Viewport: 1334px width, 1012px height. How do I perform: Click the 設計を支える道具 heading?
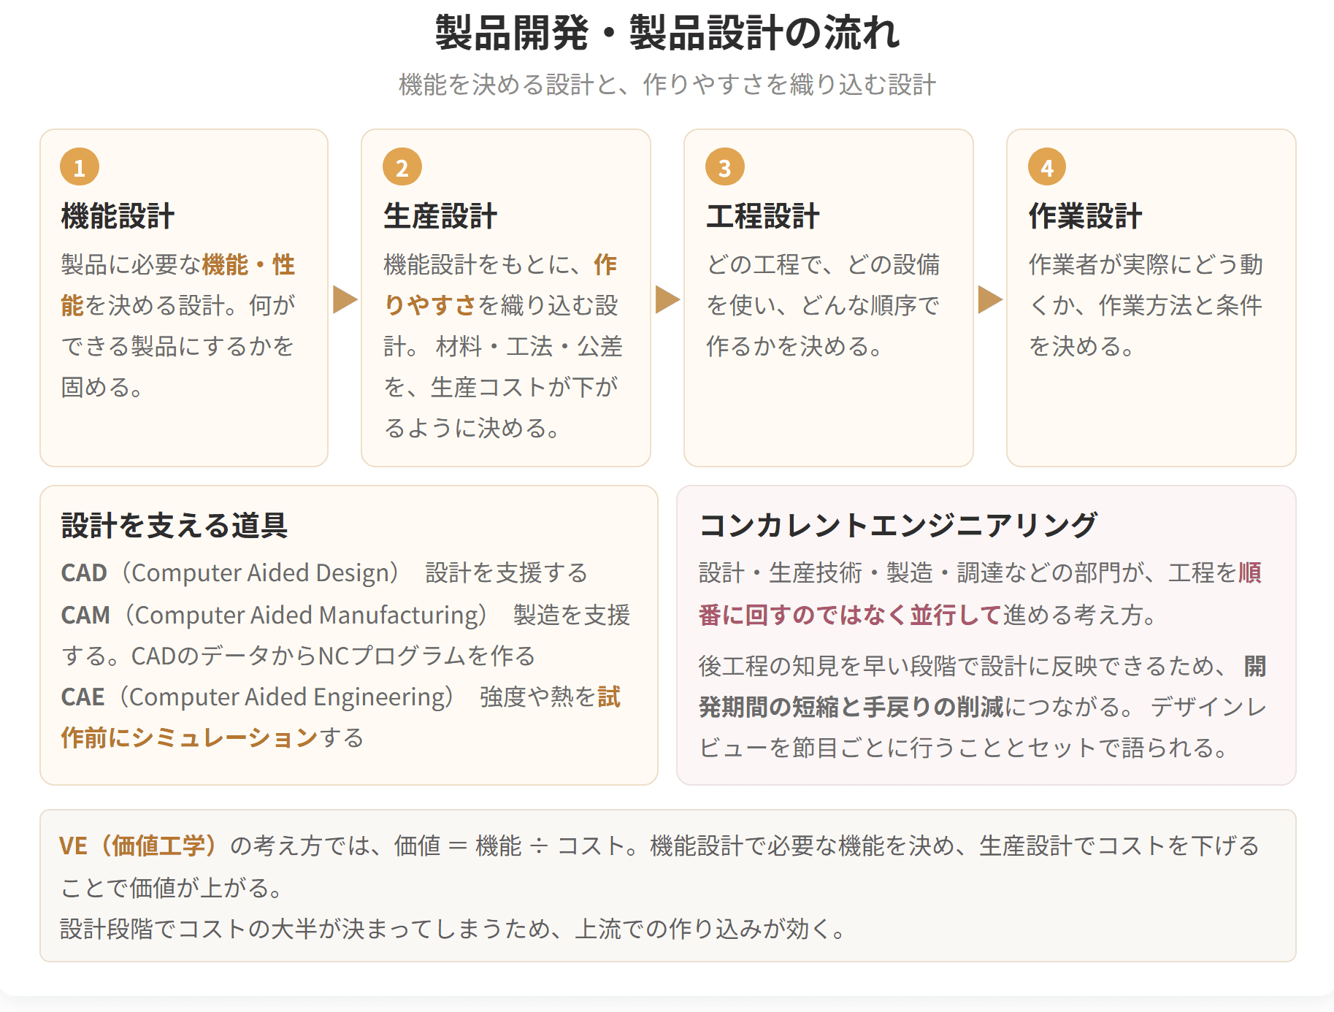(175, 525)
